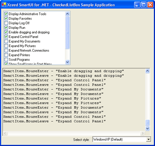Click log line MouseLeave "Enable dragging and dropping"

tap(64, 76)
